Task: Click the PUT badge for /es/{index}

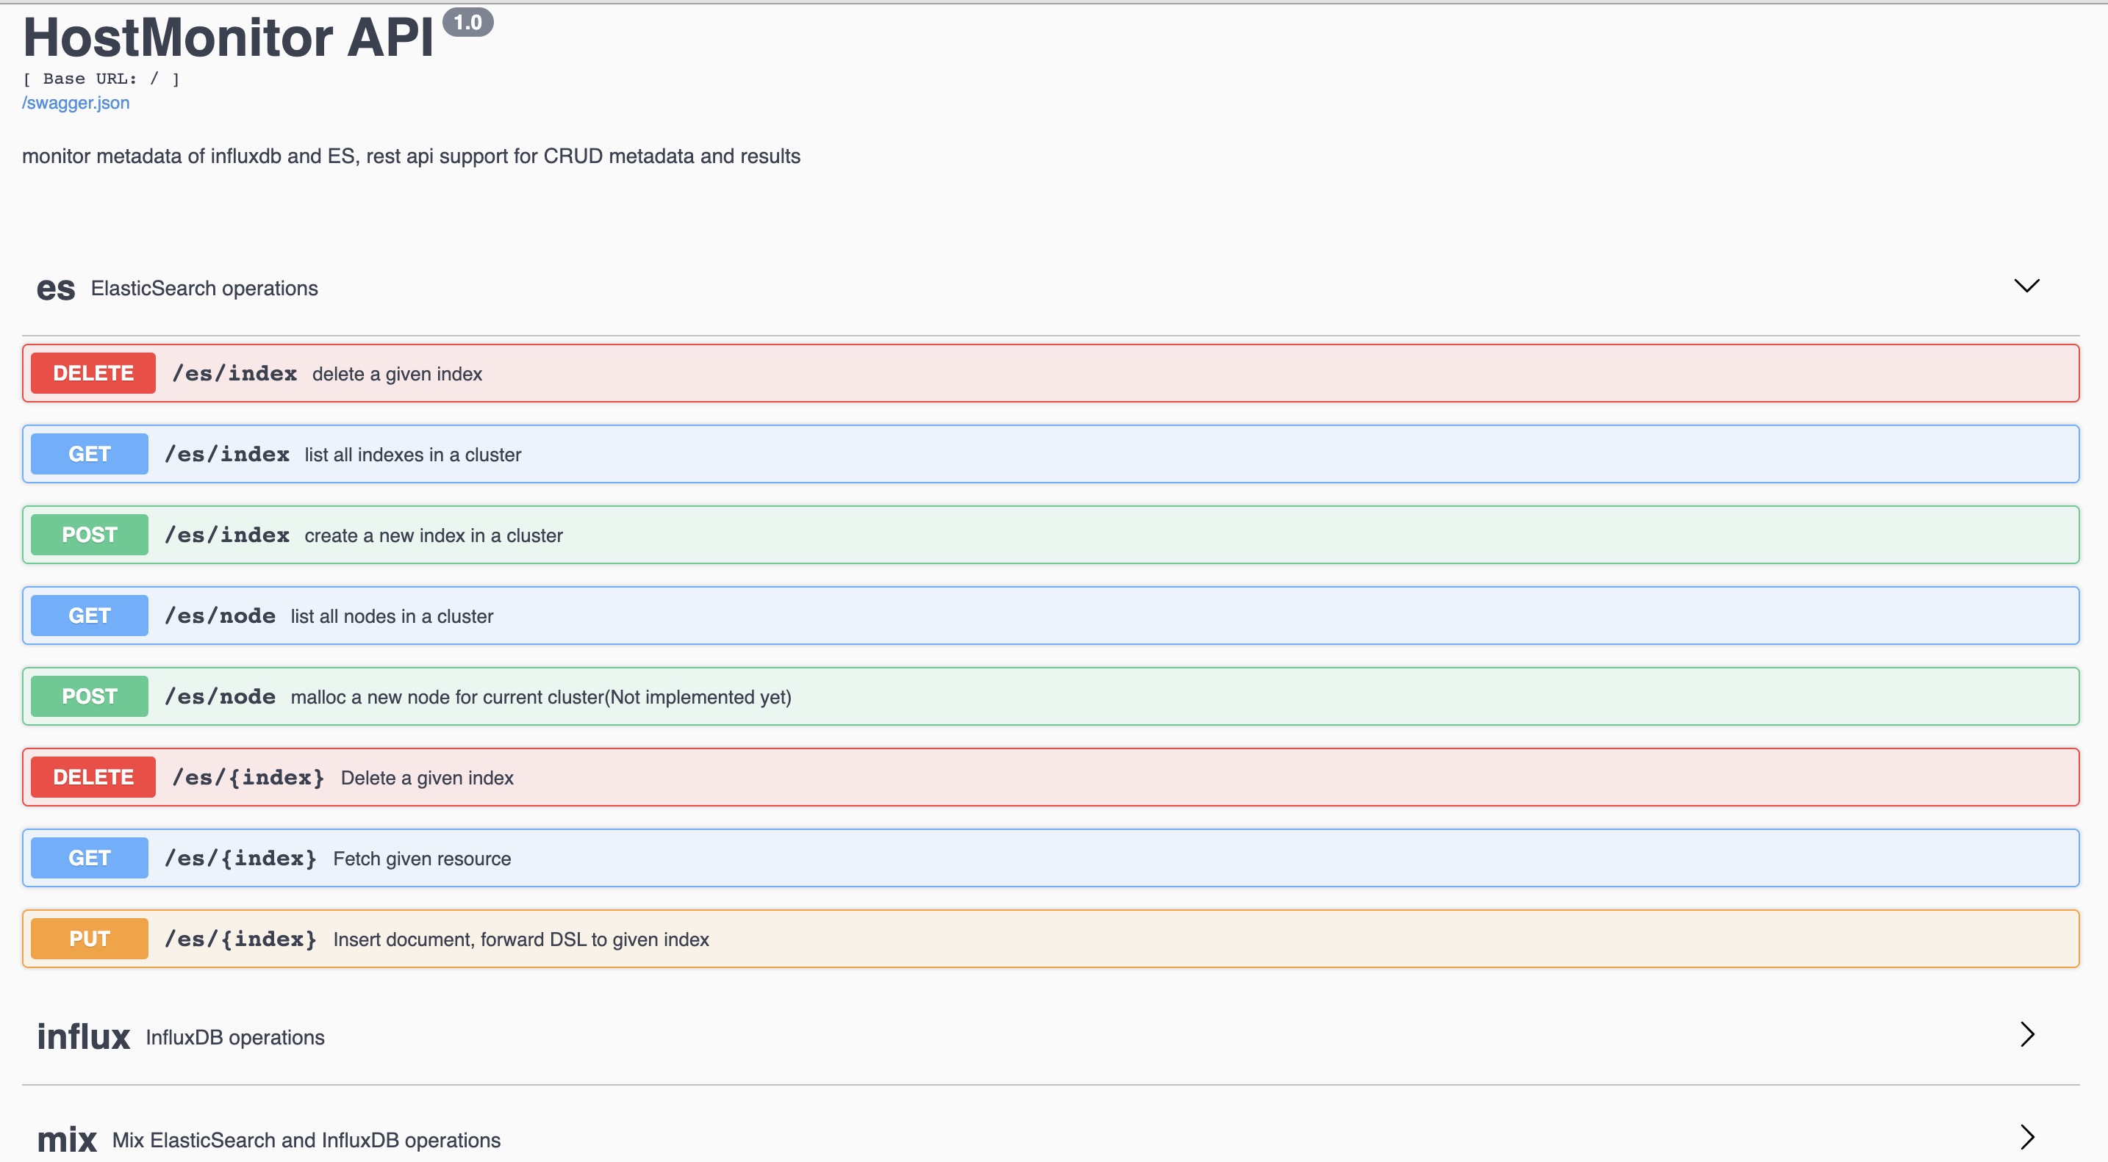Action: [x=89, y=939]
